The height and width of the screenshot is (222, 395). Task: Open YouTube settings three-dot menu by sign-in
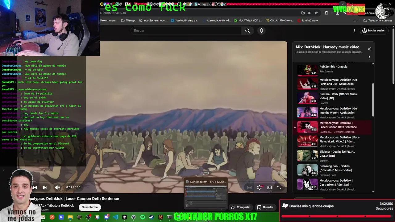tap(354, 31)
